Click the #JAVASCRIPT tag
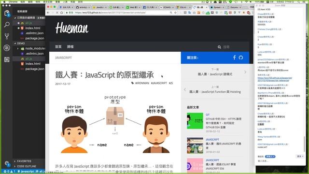Screen dimensions: 309x174 click(x=159, y=83)
